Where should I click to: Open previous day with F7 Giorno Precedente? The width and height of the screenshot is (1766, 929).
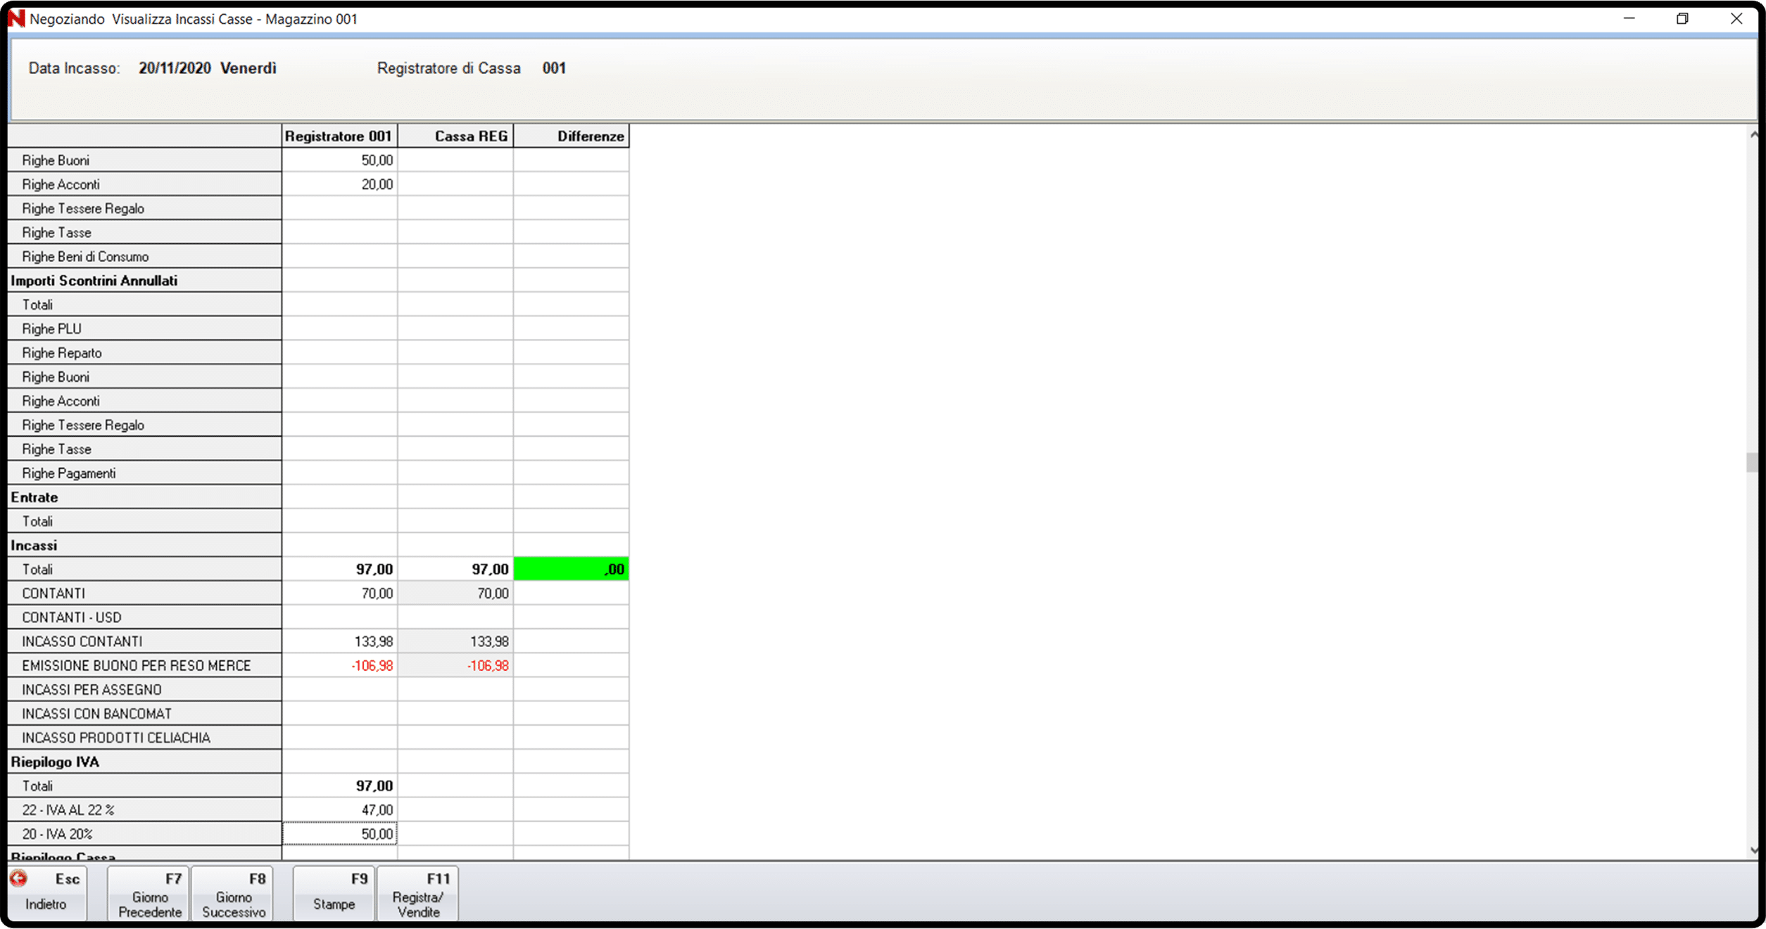[x=149, y=892]
